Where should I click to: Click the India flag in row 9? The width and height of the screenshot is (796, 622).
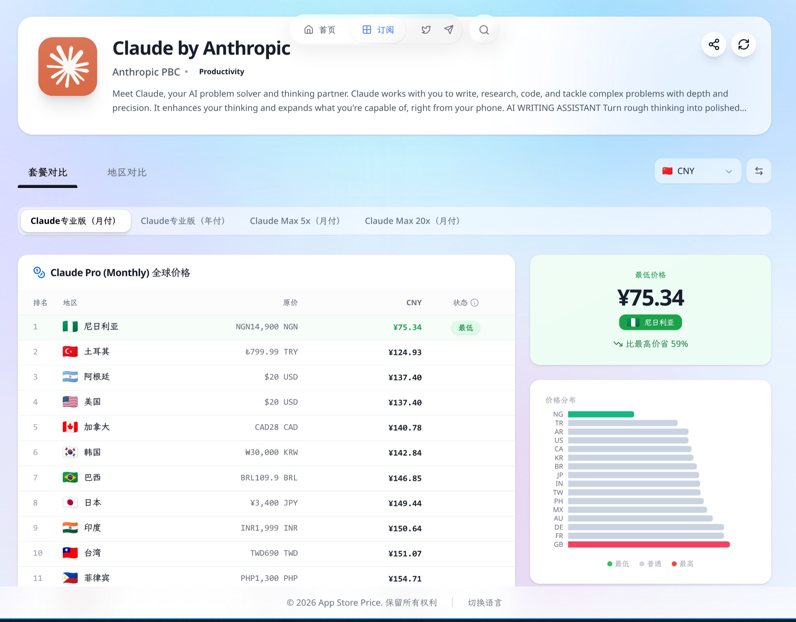click(x=70, y=527)
